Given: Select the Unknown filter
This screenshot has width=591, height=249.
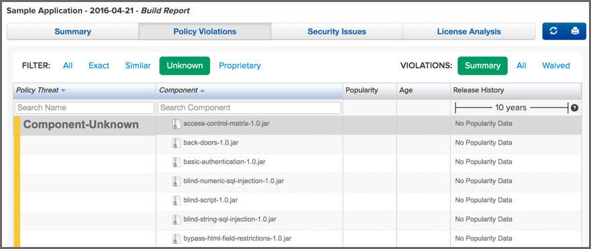Looking at the screenshot, I should coord(184,65).
